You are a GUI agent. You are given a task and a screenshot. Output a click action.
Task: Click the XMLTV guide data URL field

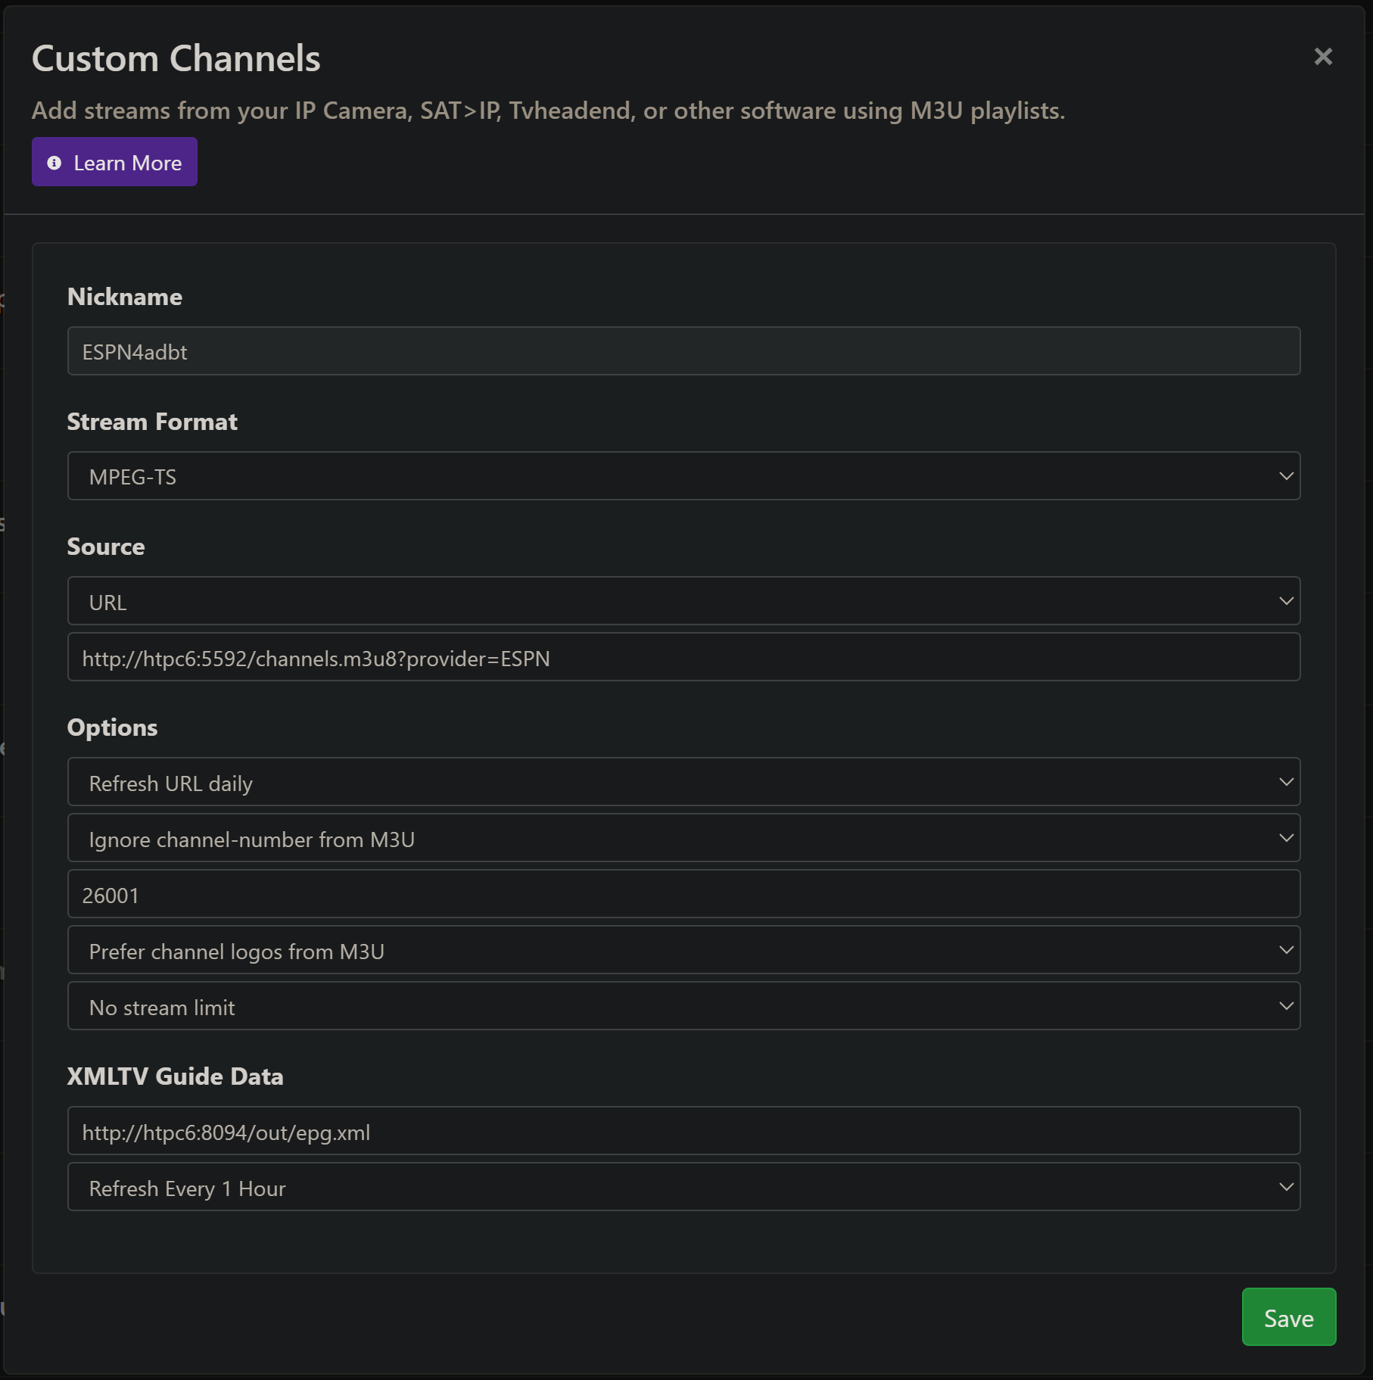[x=683, y=1131]
